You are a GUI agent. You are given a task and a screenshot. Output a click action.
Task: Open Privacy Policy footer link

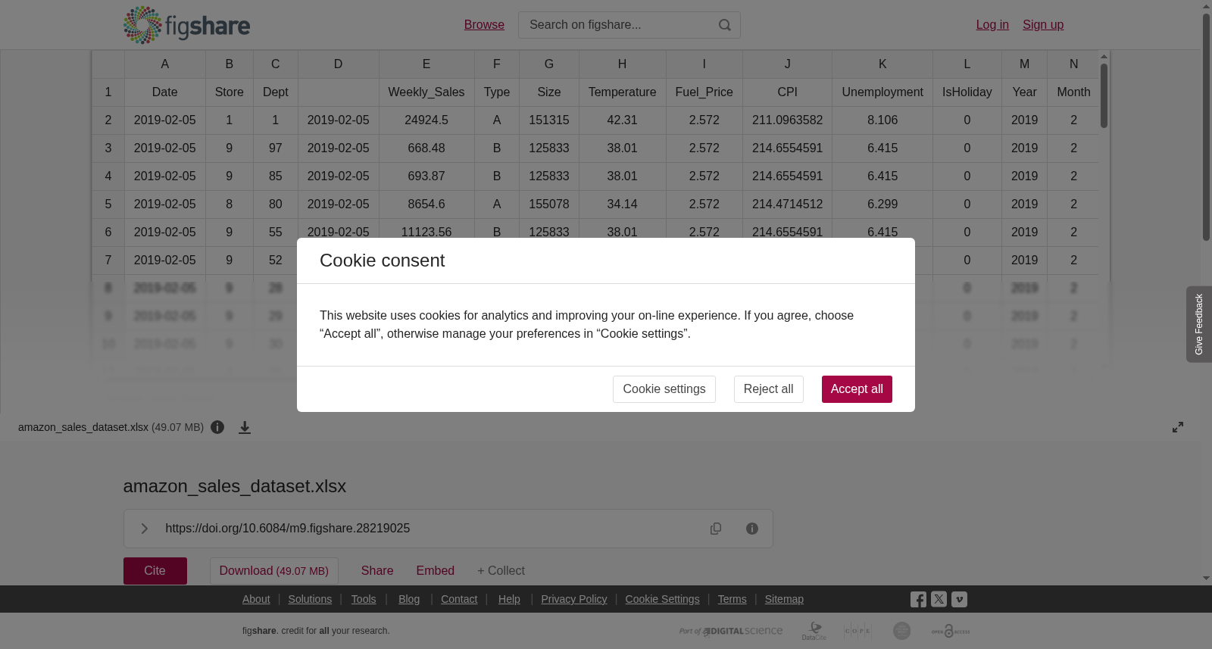pyautogui.click(x=574, y=599)
